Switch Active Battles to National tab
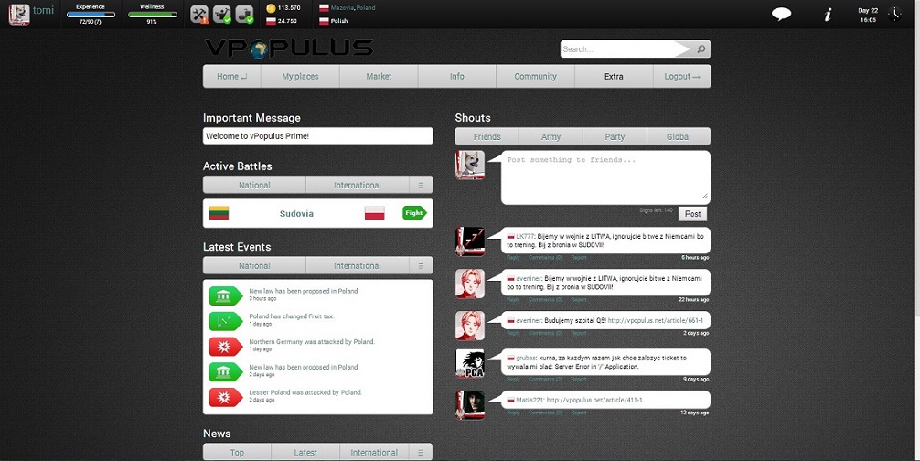 [254, 185]
